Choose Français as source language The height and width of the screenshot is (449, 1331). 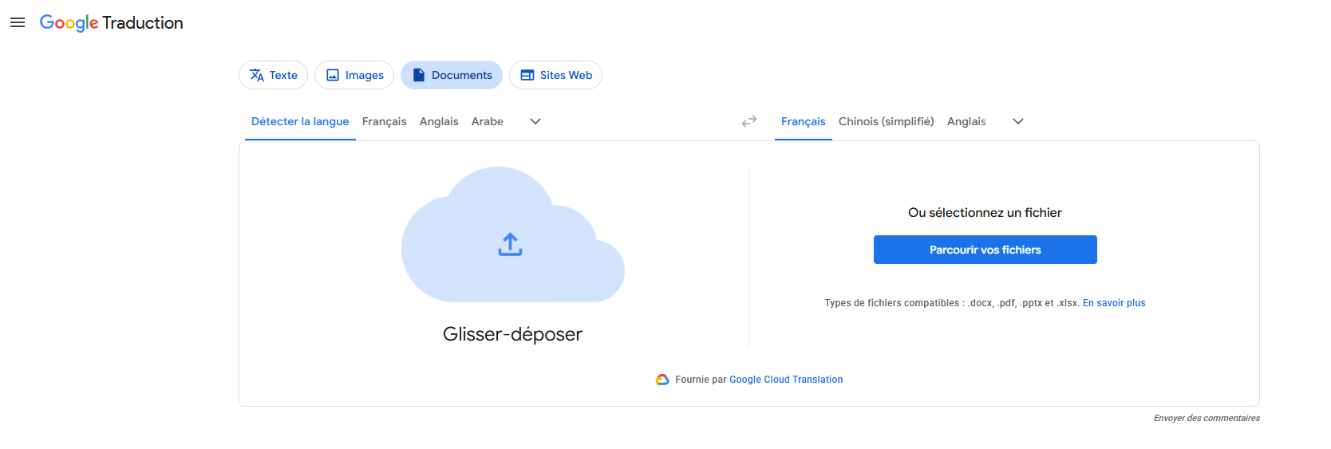coord(384,121)
